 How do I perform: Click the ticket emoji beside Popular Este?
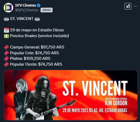click(6, 53)
